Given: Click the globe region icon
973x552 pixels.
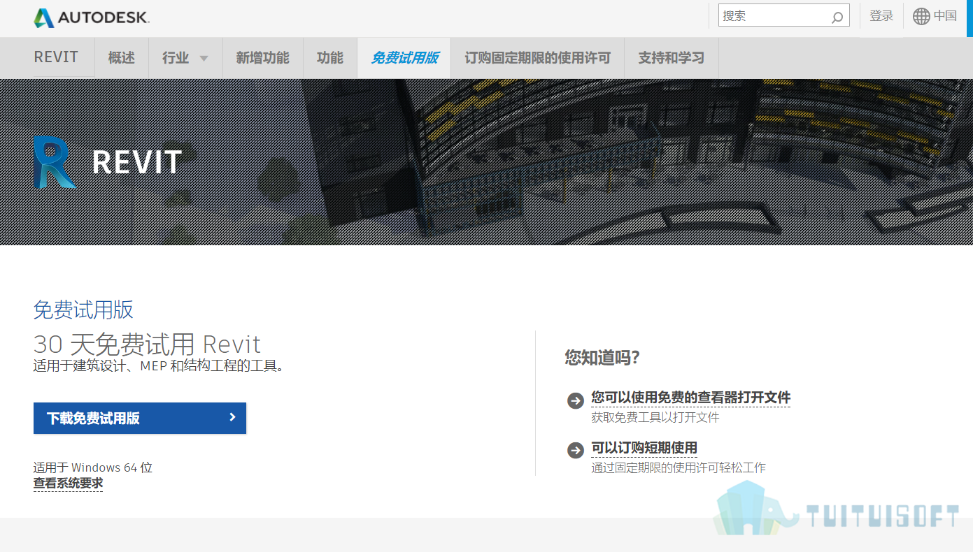Looking at the screenshot, I should (x=921, y=16).
